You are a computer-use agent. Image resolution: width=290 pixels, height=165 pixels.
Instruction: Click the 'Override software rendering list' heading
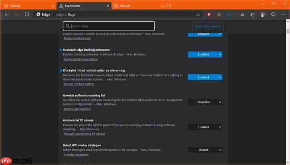point(84,95)
